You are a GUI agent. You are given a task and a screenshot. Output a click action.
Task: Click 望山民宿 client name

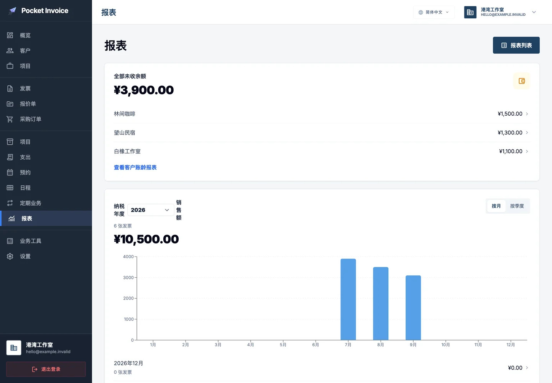pos(125,133)
